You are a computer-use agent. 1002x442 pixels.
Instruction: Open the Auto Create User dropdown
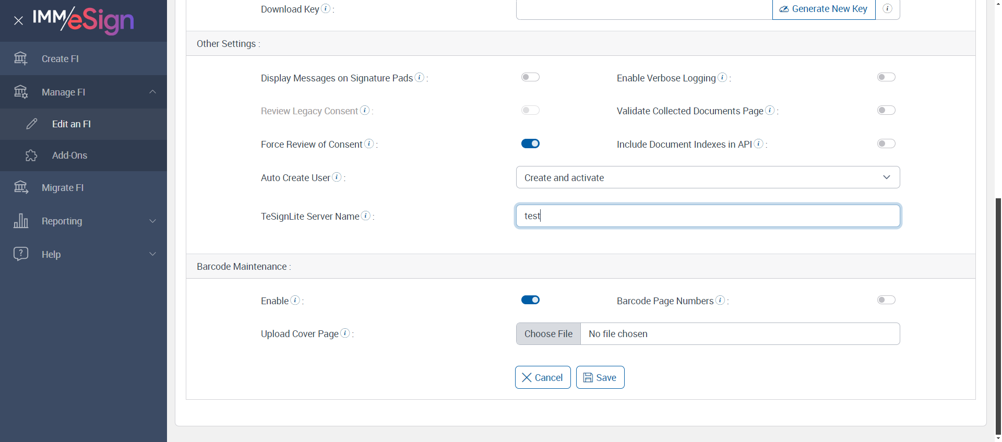point(708,177)
